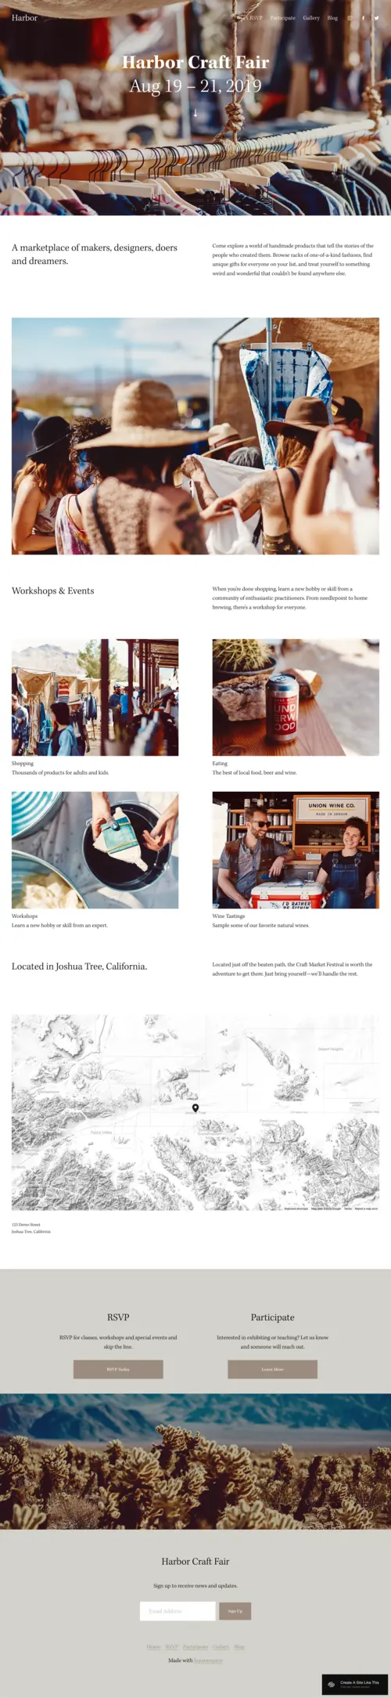Open Gallery in top navigation
The width and height of the screenshot is (391, 1698).
[x=311, y=18]
